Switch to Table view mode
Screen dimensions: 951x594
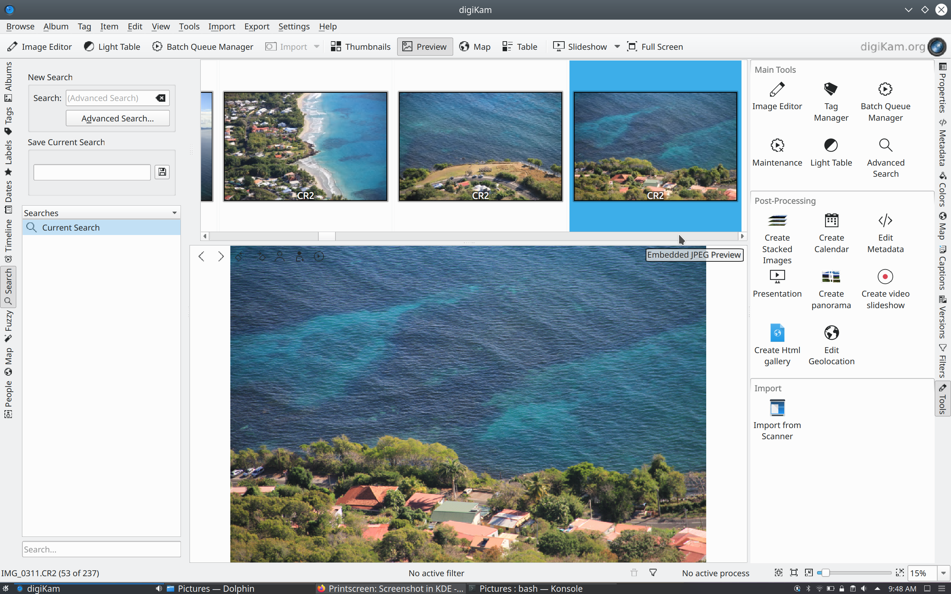point(519,47)
